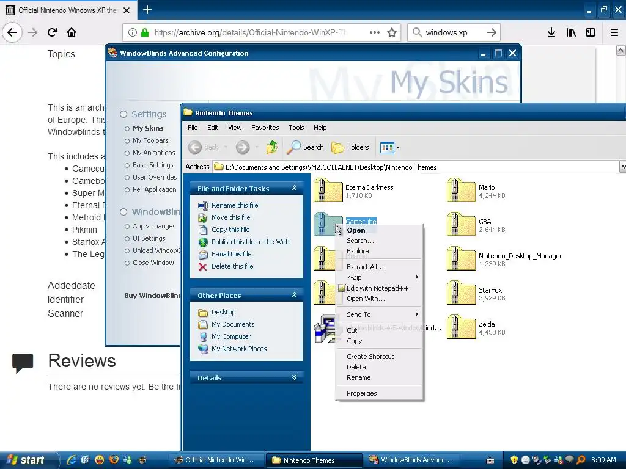Select My Skins radio option

pyautogui.click(x=127, y=128)
